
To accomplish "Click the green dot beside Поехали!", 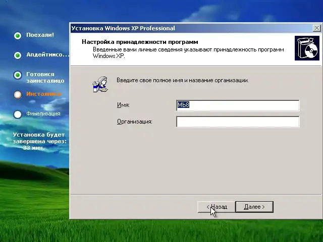I will 18,36.
